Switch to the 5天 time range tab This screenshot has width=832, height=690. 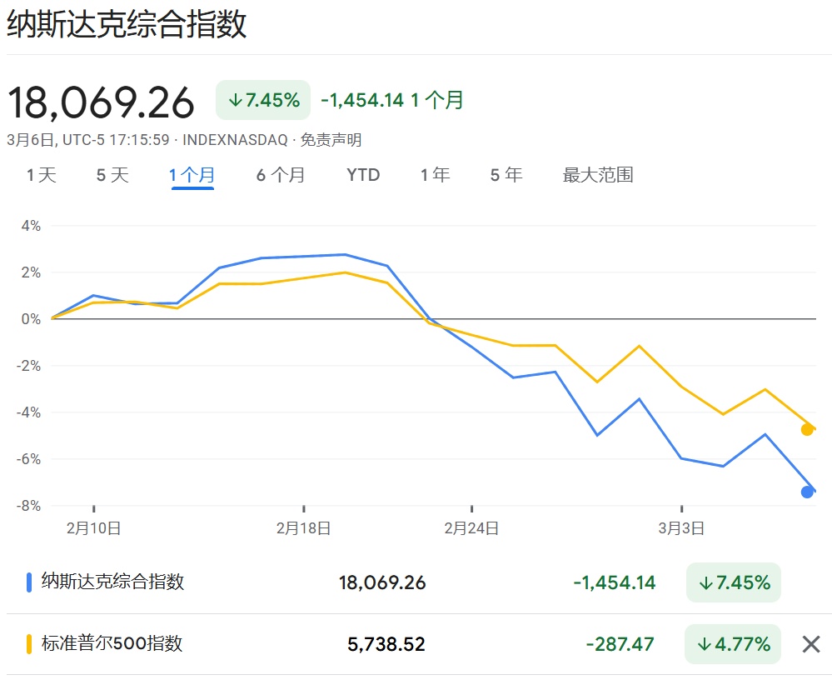pos(112,175)
